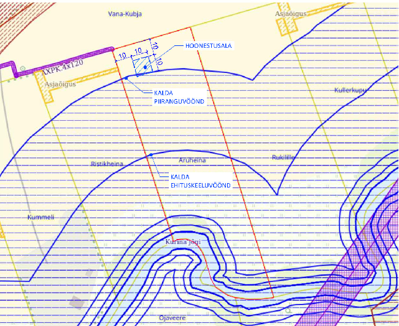Click the Asjaõigus label at top right

point(290,13)
